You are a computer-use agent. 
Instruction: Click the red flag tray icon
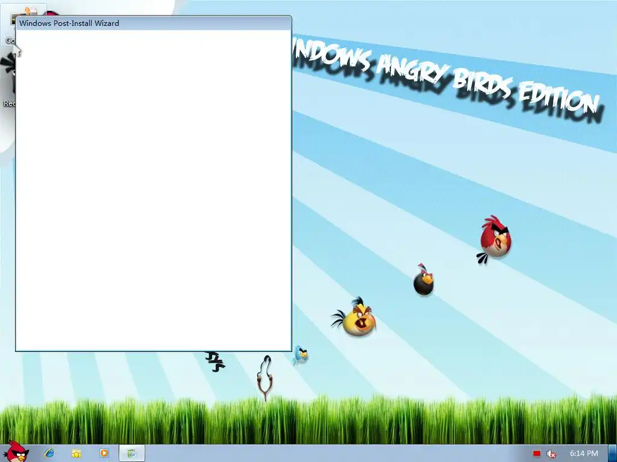coord(537,454)
